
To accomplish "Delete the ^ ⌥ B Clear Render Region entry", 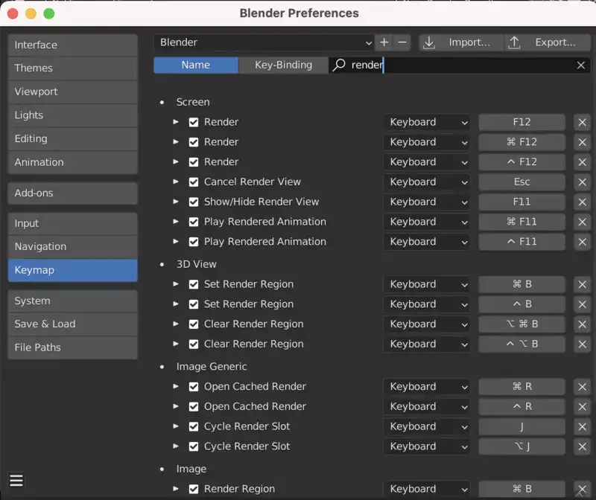I will (582, 344).
